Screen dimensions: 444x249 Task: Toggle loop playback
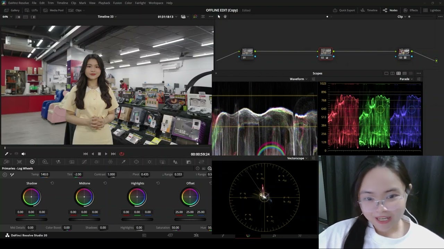[121, 154]
